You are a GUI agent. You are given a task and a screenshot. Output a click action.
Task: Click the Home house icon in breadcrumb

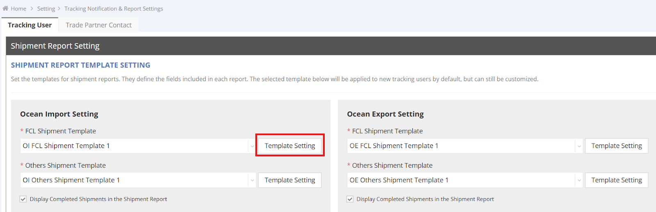tap(5, 8)
